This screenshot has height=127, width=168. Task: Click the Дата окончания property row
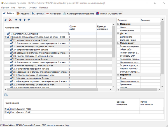pos(139,40)
